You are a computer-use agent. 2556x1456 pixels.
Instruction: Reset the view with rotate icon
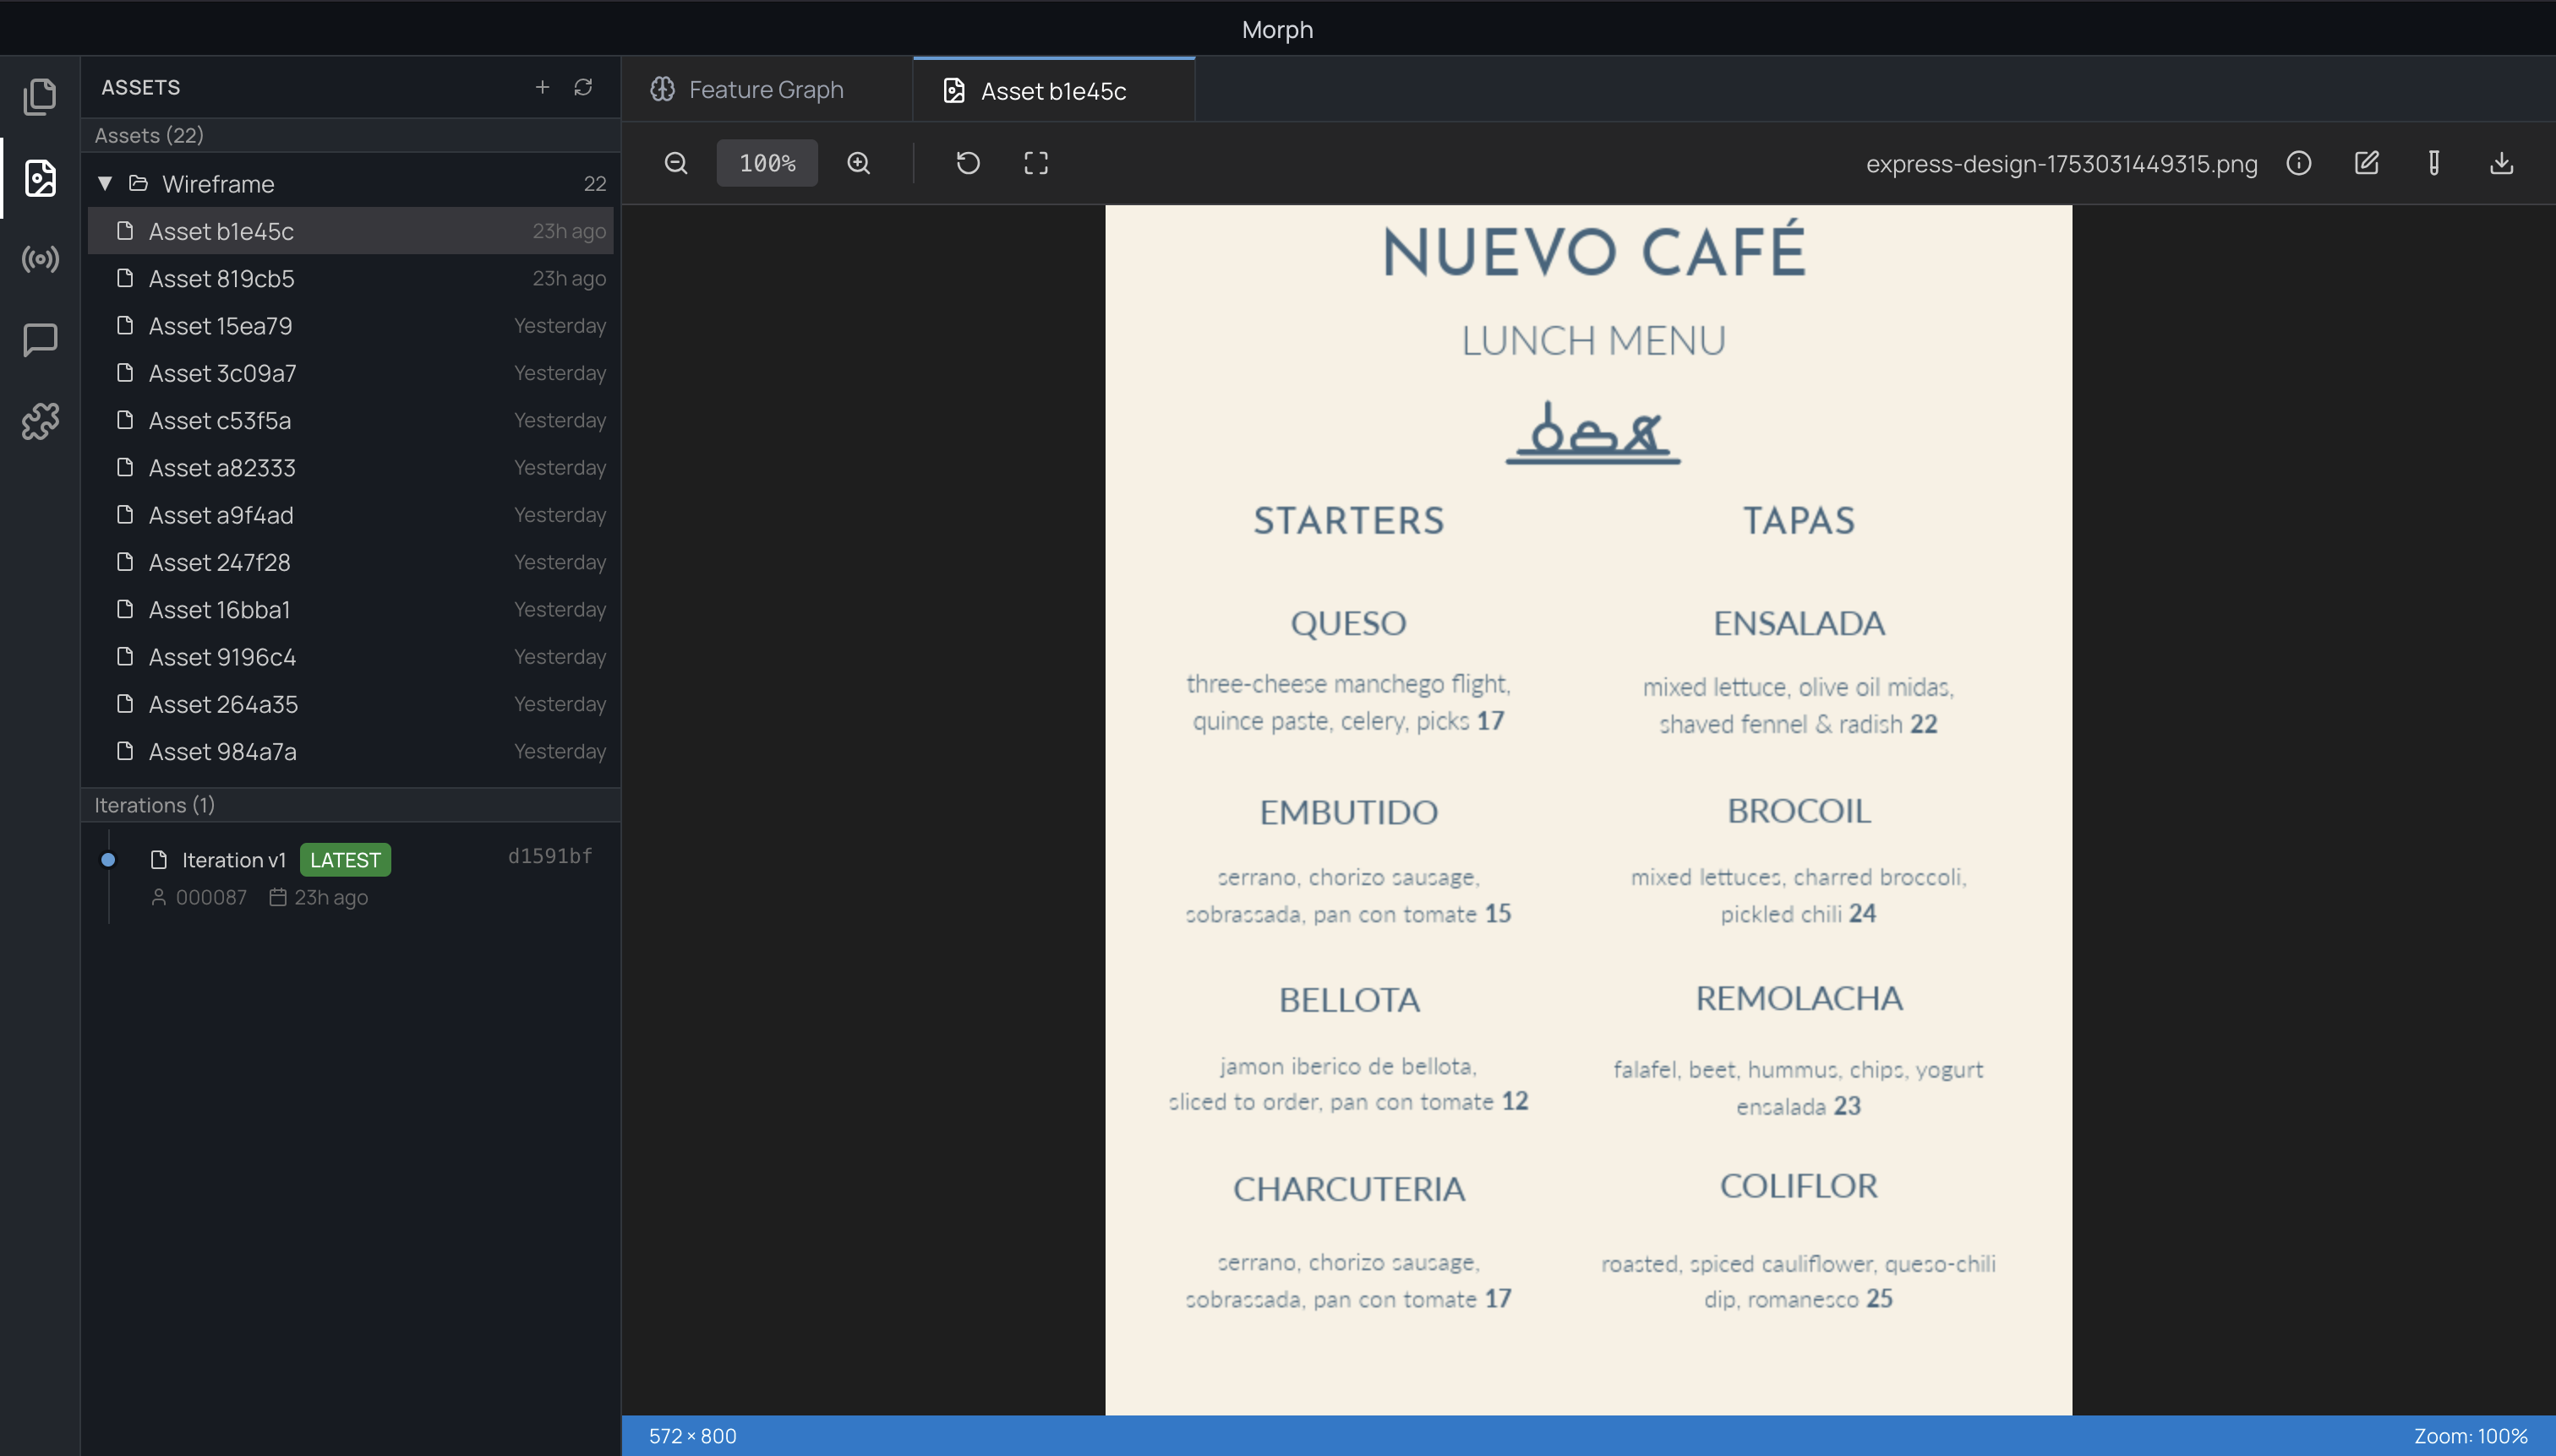968,163
